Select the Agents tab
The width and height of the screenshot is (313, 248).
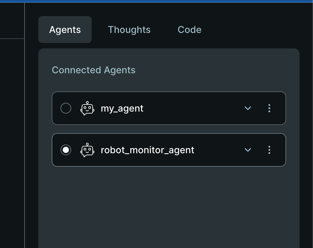(x=65, y=30)
